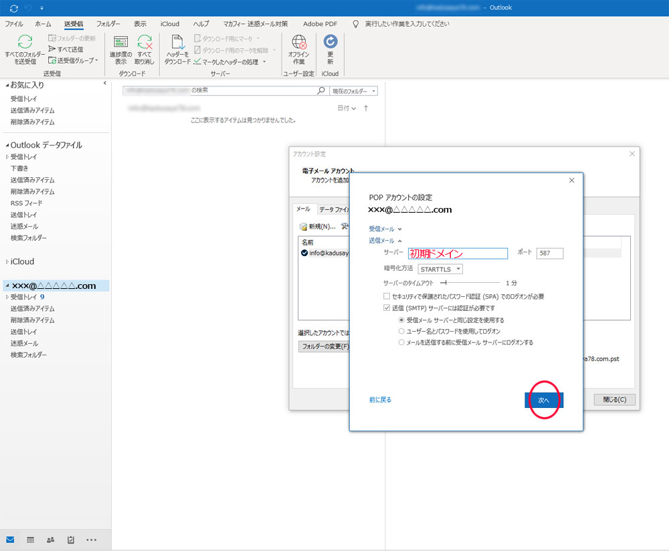Click outgoing サーバー input field
Image resolution: width=669 pixels, height=551 pixels.
click(458, 253)
